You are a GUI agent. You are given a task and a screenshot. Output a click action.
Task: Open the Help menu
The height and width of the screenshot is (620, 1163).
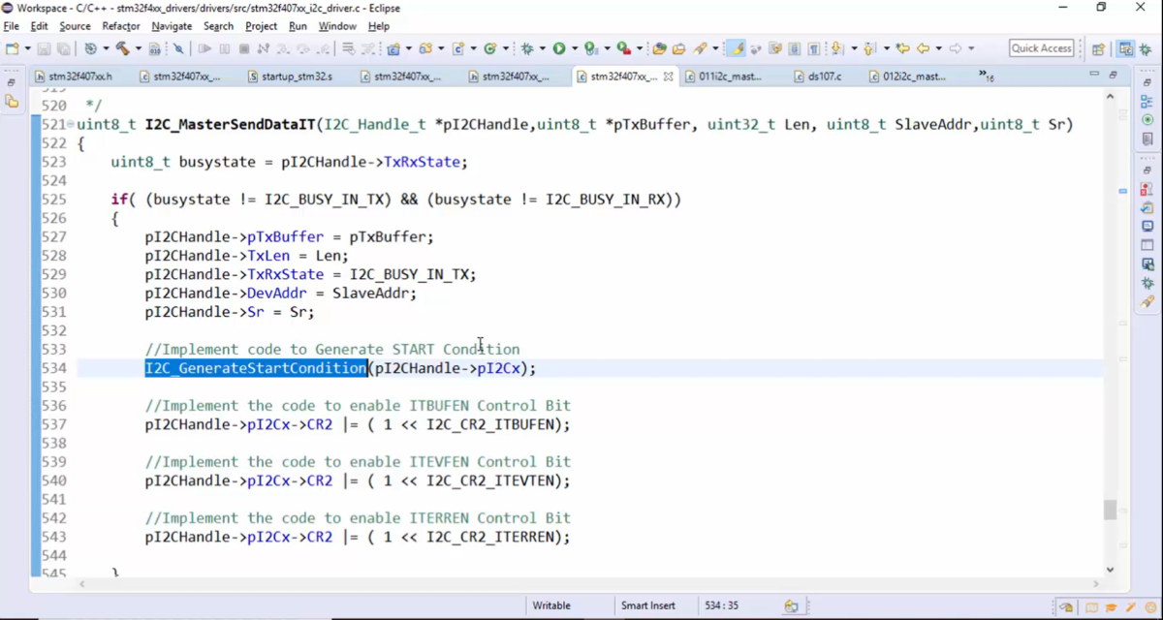379,26
